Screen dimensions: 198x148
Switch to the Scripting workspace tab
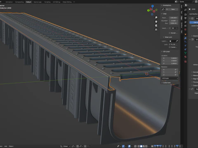click(47, 2)
